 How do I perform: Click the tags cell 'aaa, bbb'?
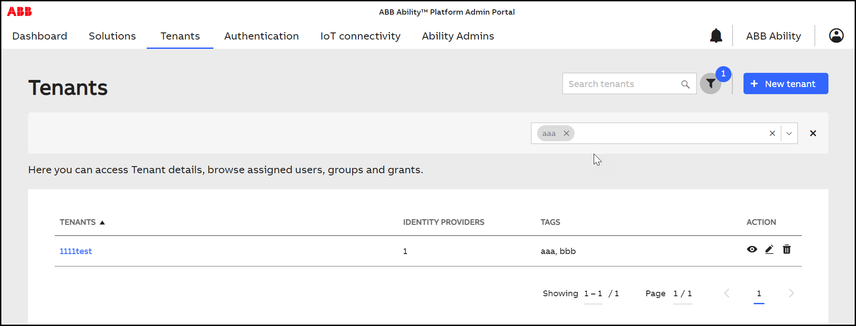coord(558,251)
